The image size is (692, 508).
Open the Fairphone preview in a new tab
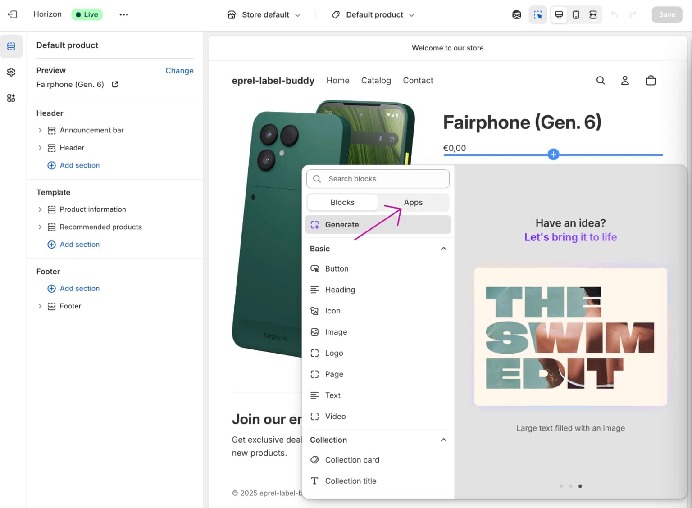coord(114,84)
